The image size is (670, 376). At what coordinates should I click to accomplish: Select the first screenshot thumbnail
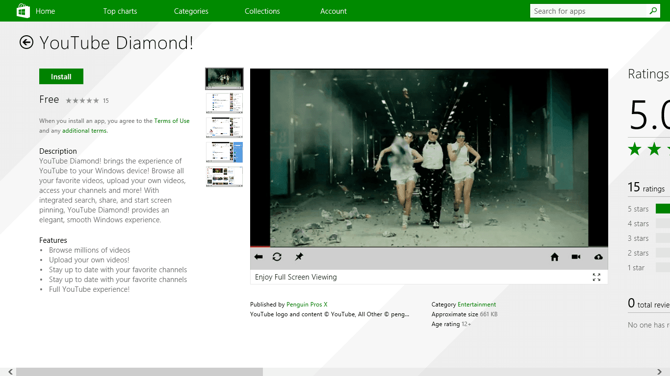click(x=224, y=78)
